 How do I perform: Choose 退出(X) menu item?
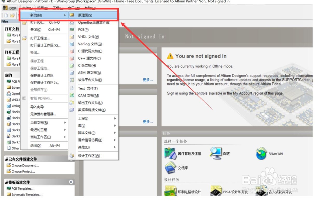click(44, 145)
